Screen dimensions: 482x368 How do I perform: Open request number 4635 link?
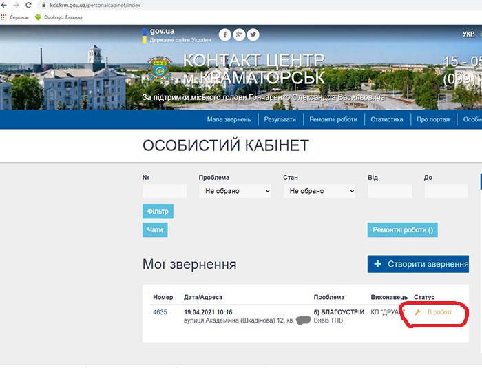(160, 313)
